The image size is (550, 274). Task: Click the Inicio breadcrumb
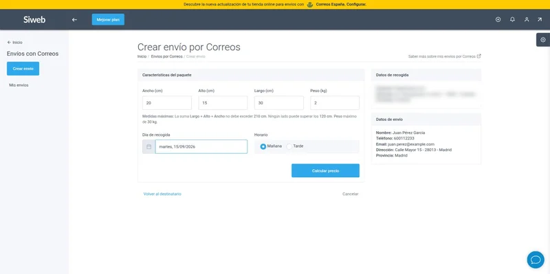142,56
